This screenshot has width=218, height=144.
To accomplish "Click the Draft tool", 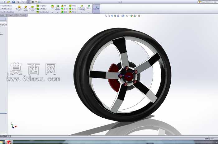I will point(64,9).
